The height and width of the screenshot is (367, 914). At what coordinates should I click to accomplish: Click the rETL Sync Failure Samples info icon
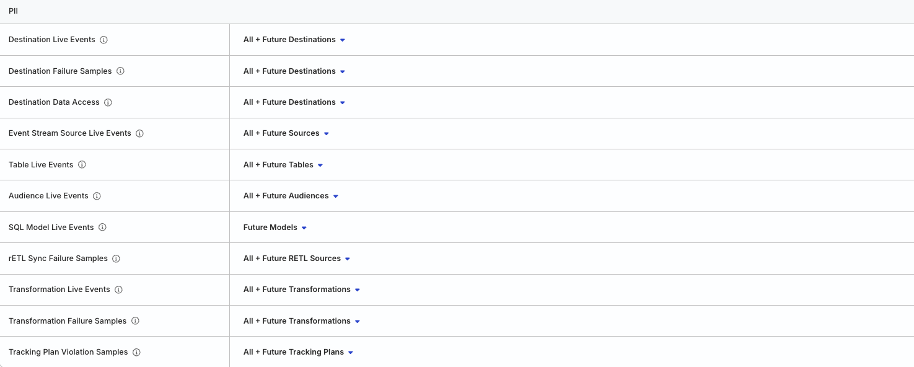tap(116, 259)
